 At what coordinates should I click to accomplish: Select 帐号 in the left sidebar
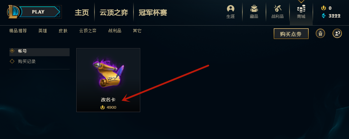tap(39, 51)
